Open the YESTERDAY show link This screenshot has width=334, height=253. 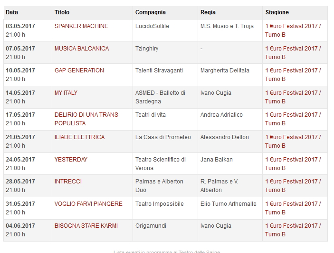(71, 160)
